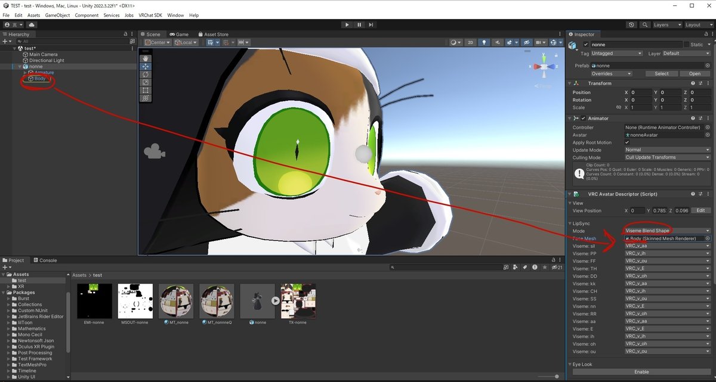Click the Eye Look Enable button
Viewport: 716px width, 382px height.
[641, 372]
